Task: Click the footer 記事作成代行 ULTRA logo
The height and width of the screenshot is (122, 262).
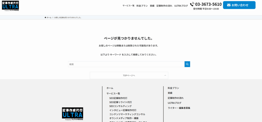Action: [x=72, y=114]
